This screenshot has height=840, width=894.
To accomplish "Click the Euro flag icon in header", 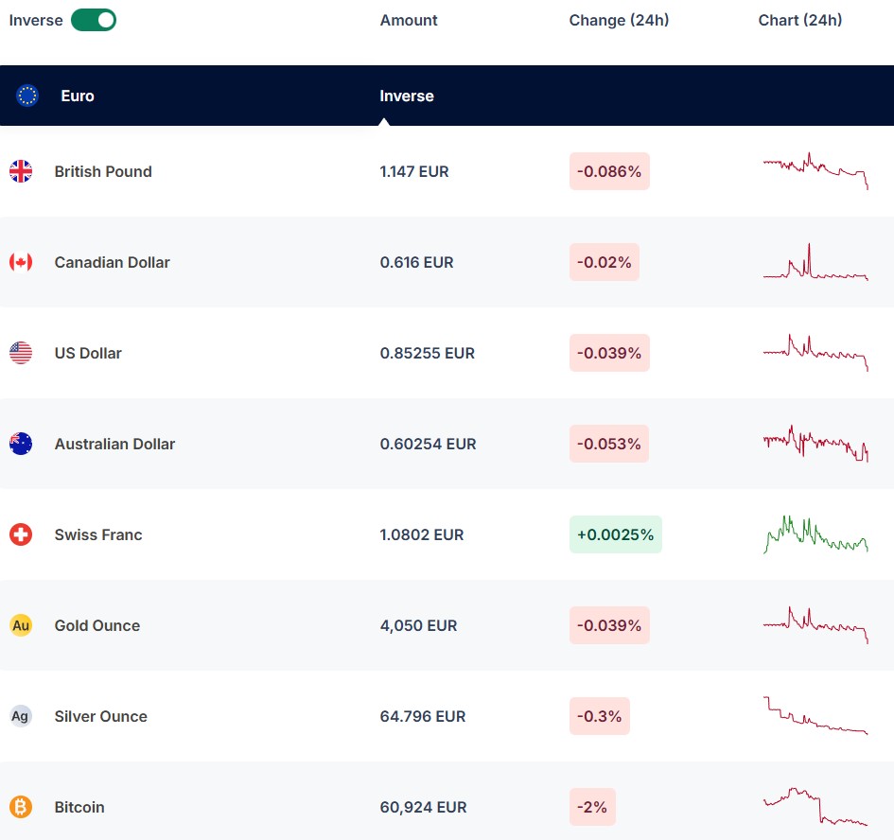I will [x=27, y=96].
